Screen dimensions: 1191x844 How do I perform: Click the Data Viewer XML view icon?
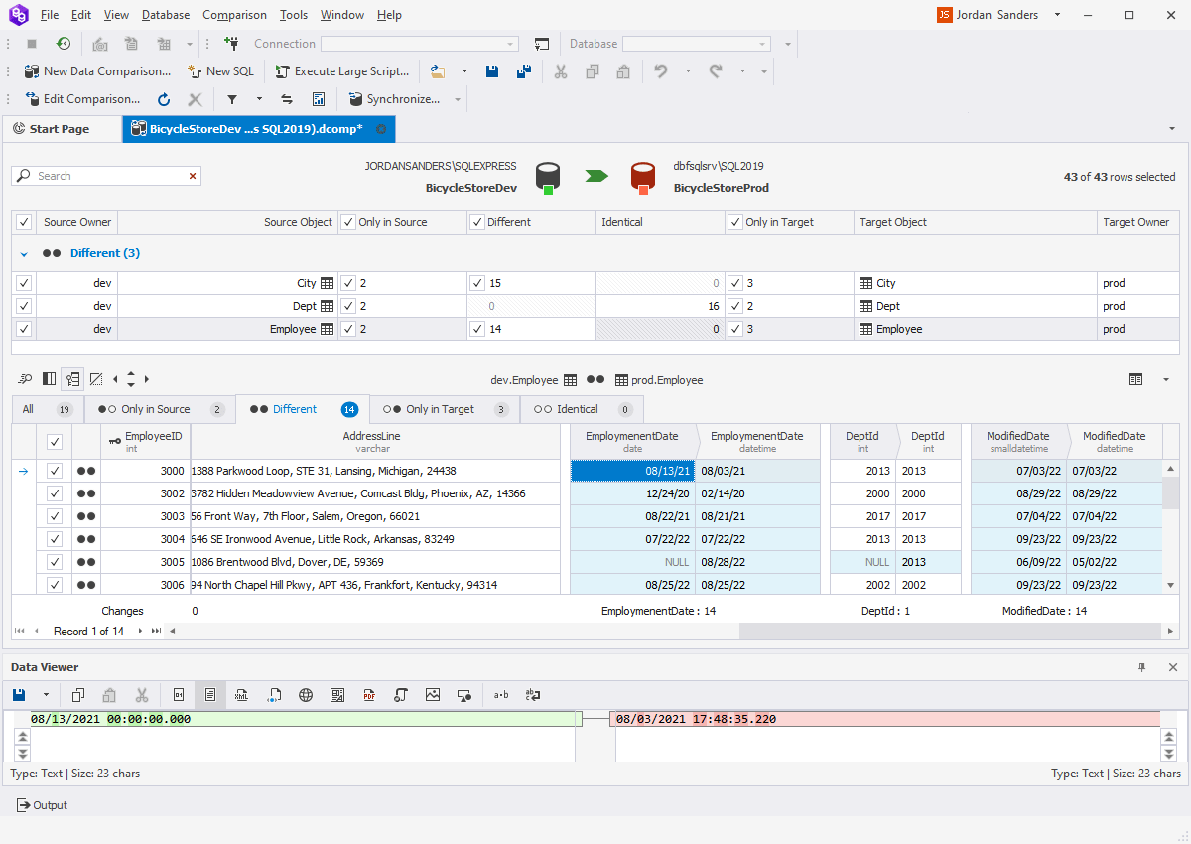pos(241,695)
